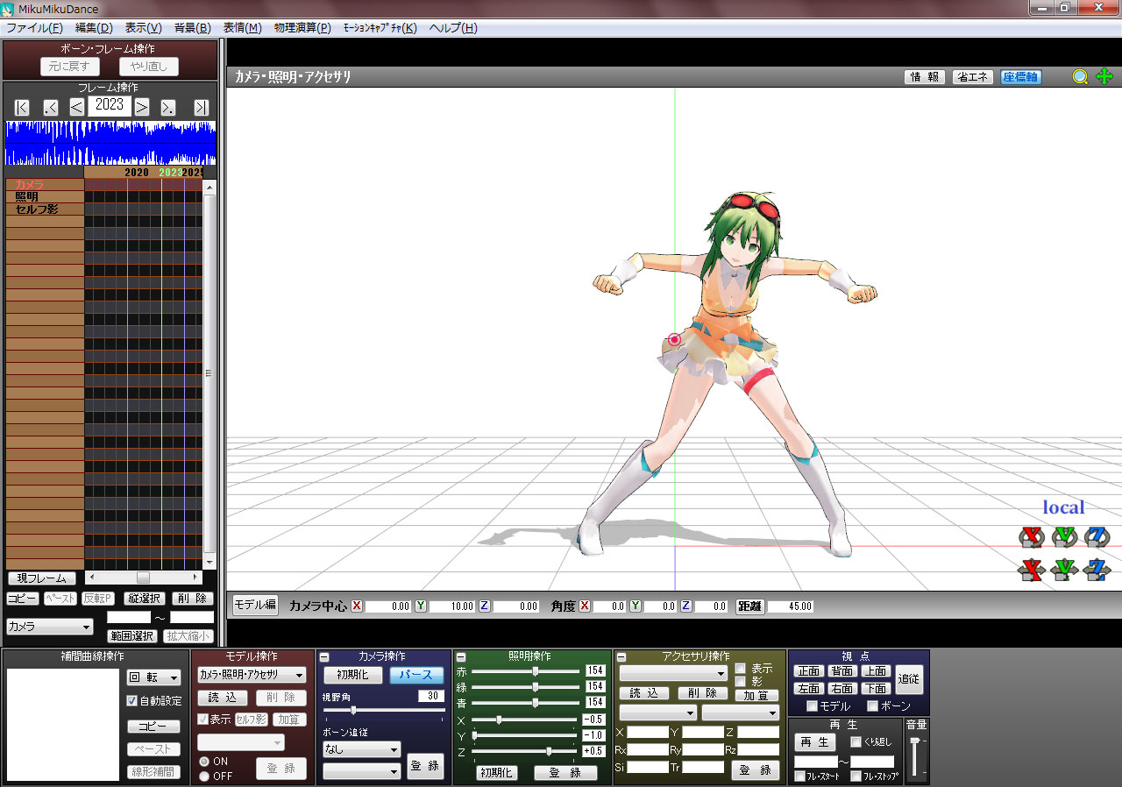The height and width of the screenshot is (787, 1122).
Task: Click the パース perspective button
Action: pyautogui.click(x=416, y=675)
